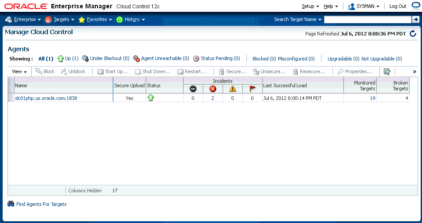Sort by Secure Upload column header
This screenshot has height=223, width=422.
click(x=130, y=85)
